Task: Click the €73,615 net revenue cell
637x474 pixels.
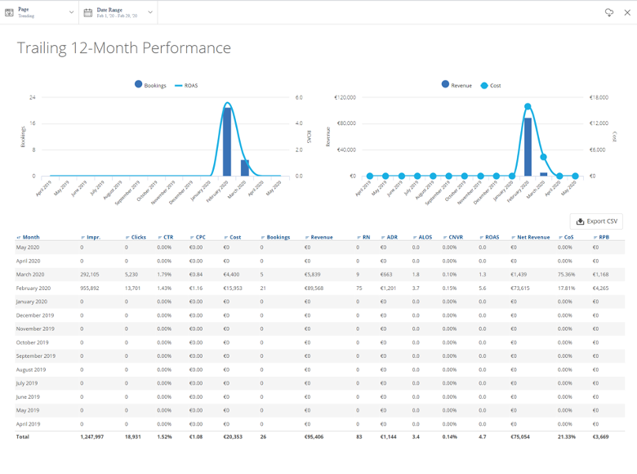Action: pos(520,288)
